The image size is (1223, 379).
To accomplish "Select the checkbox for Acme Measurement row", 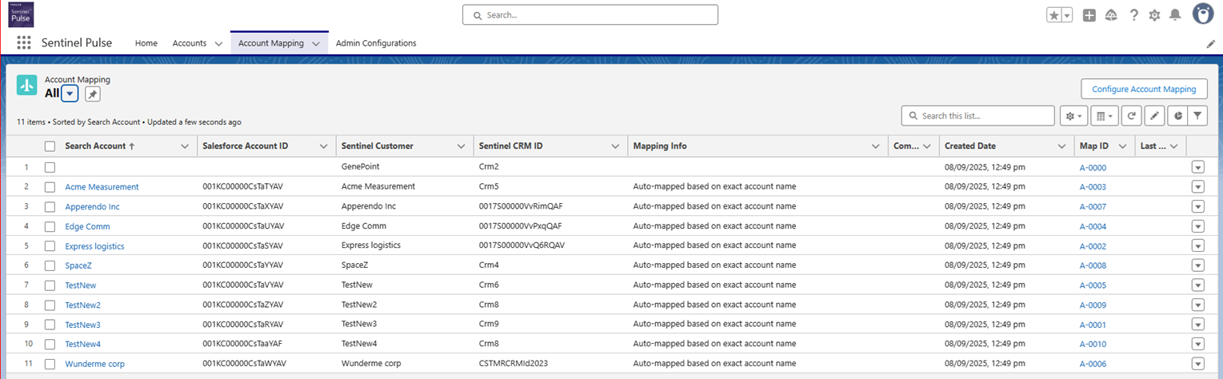I will coord(50,187).
